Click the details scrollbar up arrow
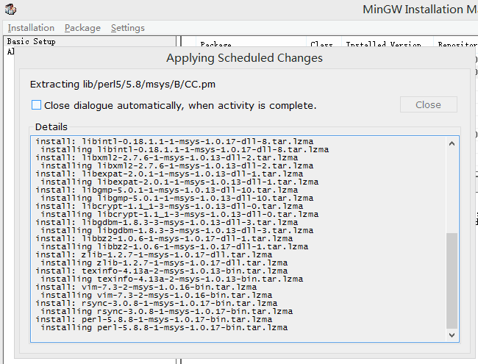 pos(452,143)
